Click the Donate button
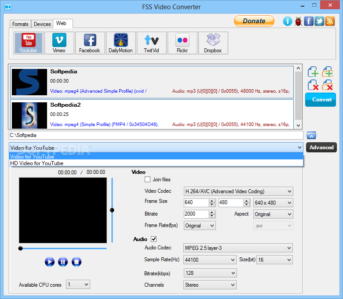Screen dimensions: 343x299 pos(254,21)
